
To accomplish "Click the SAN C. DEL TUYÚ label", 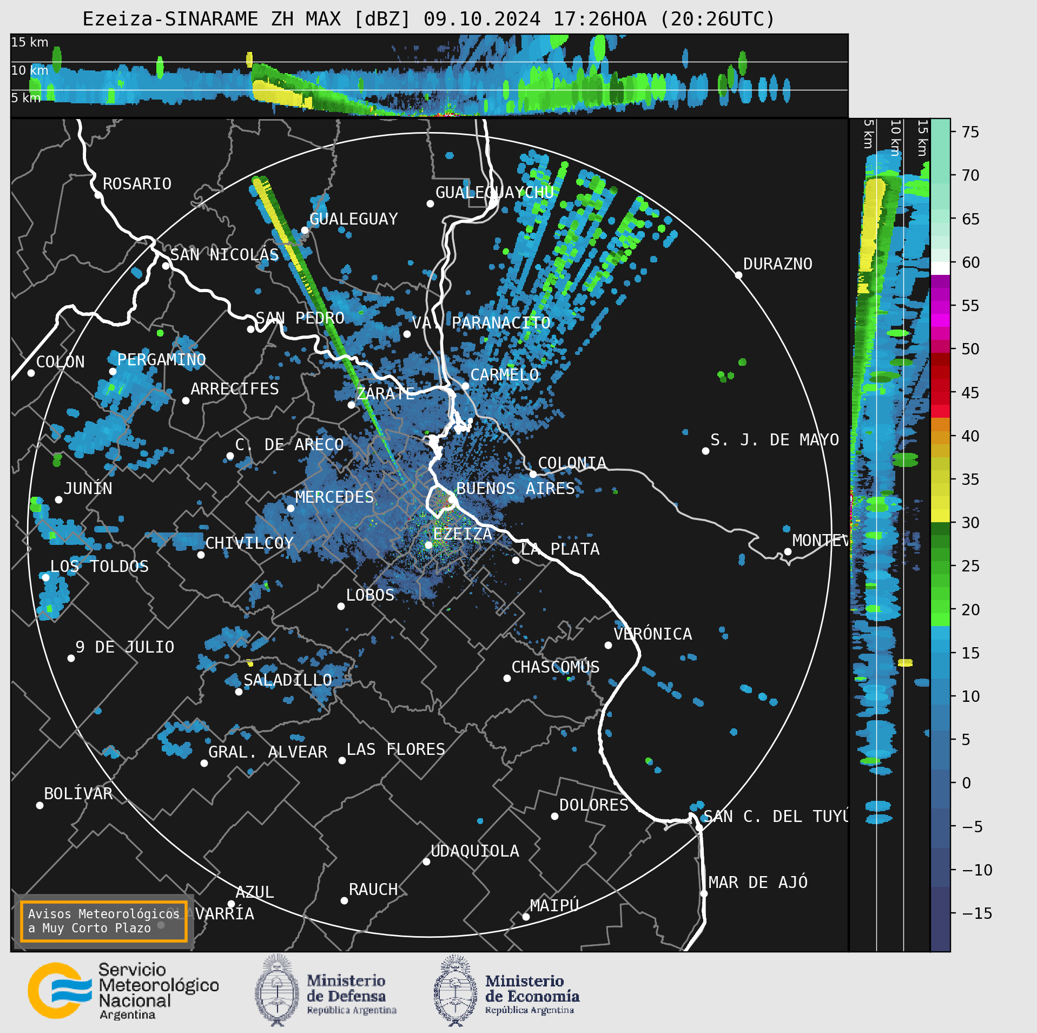I will pyautogui.click(x=776, y=816).
